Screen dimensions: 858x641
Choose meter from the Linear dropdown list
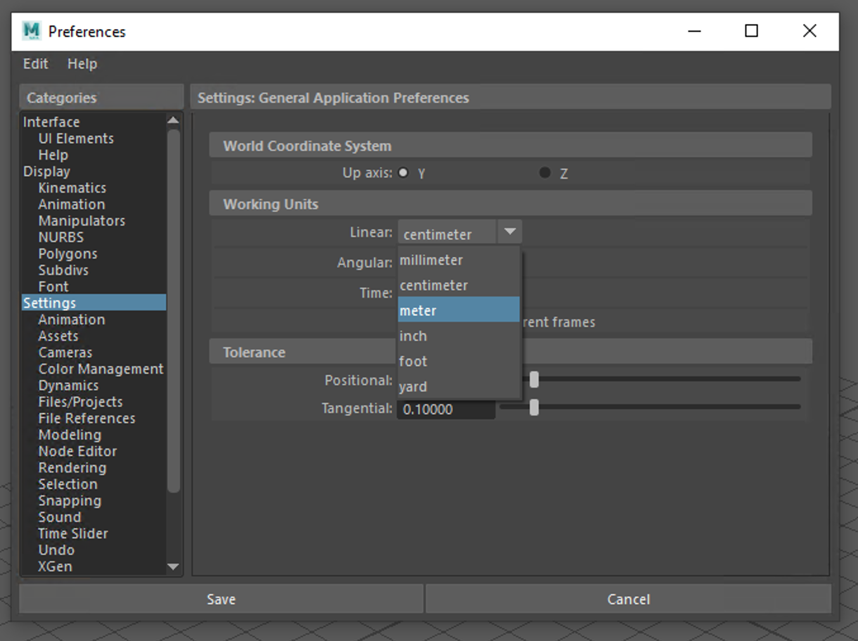458,310
